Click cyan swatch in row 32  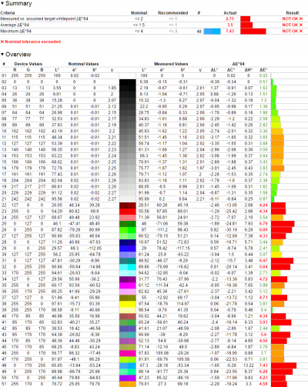coord(128,267)
